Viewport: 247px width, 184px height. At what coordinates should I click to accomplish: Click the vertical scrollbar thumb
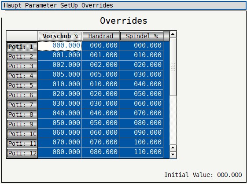[173, 67]
